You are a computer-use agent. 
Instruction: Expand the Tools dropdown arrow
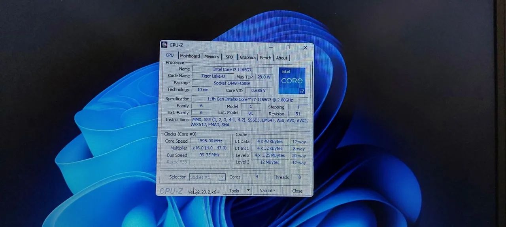coord(248,190)
